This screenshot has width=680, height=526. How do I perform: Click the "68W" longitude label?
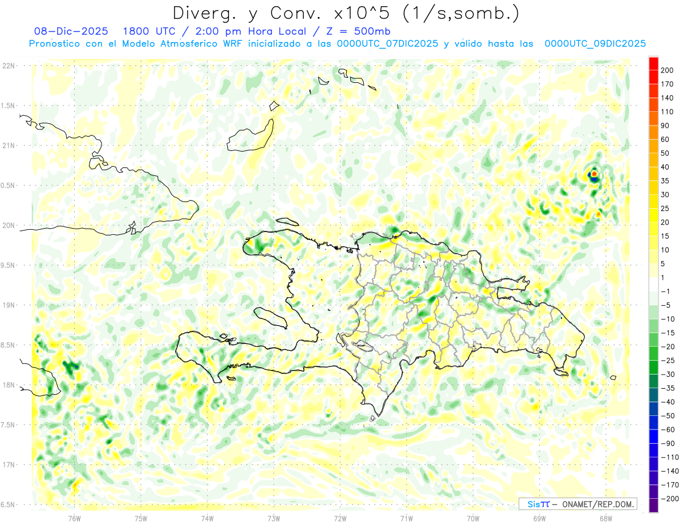606,518
